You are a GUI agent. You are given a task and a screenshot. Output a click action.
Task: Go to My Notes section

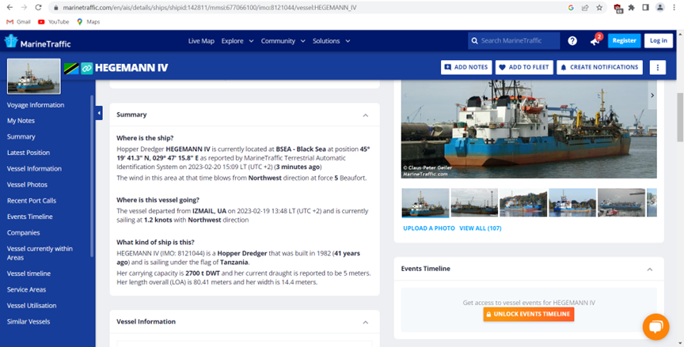click(x=21, y=121)
